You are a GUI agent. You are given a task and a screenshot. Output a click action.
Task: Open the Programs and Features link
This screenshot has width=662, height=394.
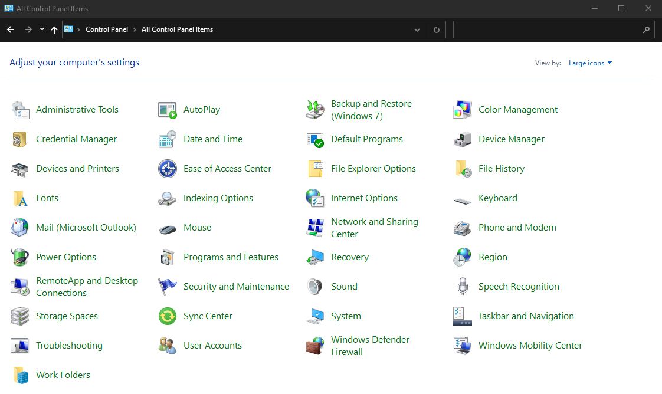coord(231,257)
